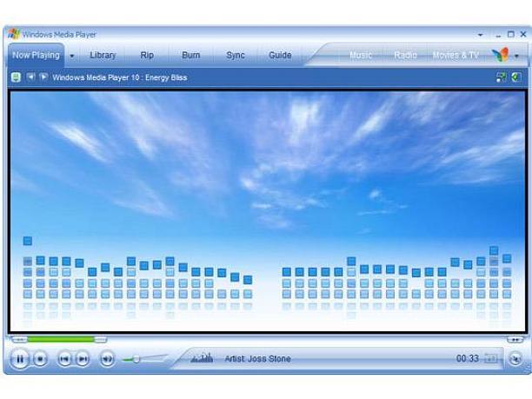Click the green playlist pane toggle icon
This screenshot has height=399, width=532.
pos(516,77)
